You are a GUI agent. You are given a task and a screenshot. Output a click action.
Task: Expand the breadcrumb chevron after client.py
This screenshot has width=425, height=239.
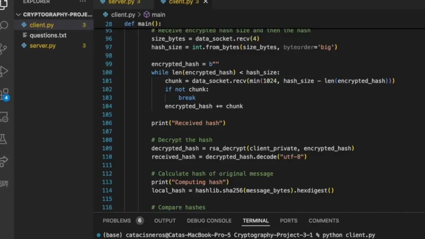click(x=139, y=15)
